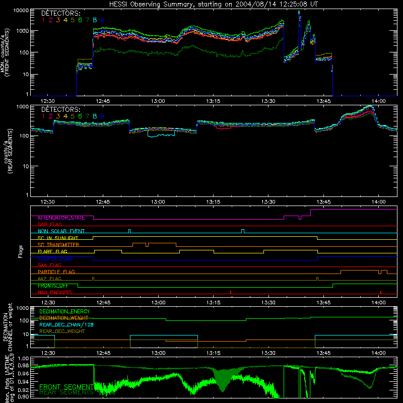The image size is (403, 403).
Task: Click the BAD_PACKETS flag label
Action: (55, 292)
